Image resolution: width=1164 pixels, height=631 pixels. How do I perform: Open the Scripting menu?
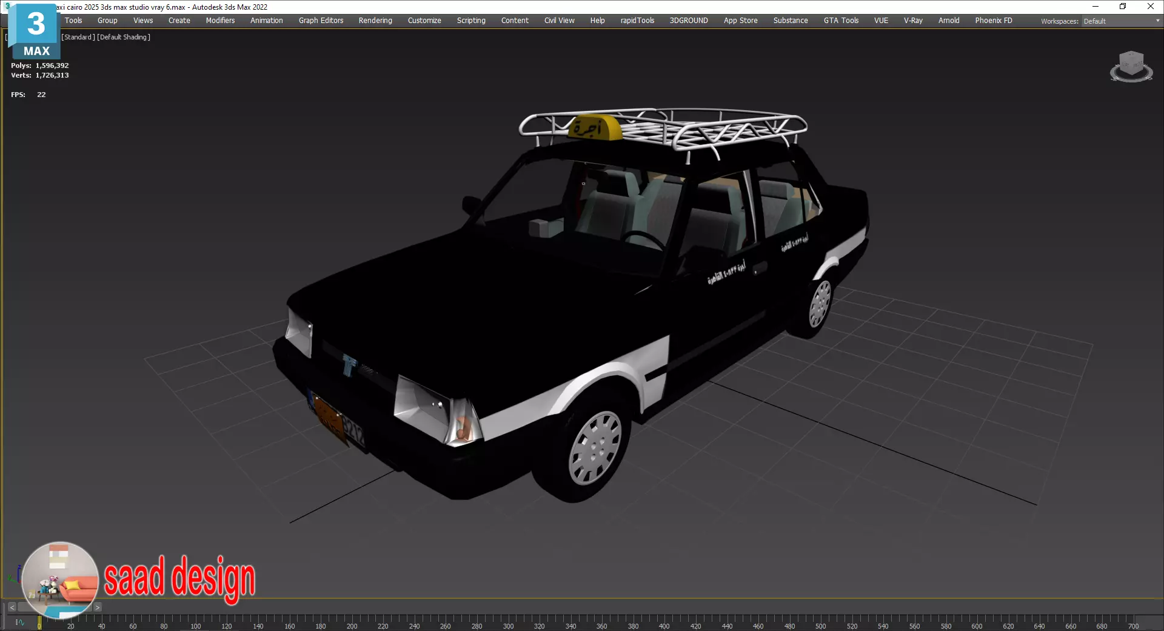[x=471, y=21]
